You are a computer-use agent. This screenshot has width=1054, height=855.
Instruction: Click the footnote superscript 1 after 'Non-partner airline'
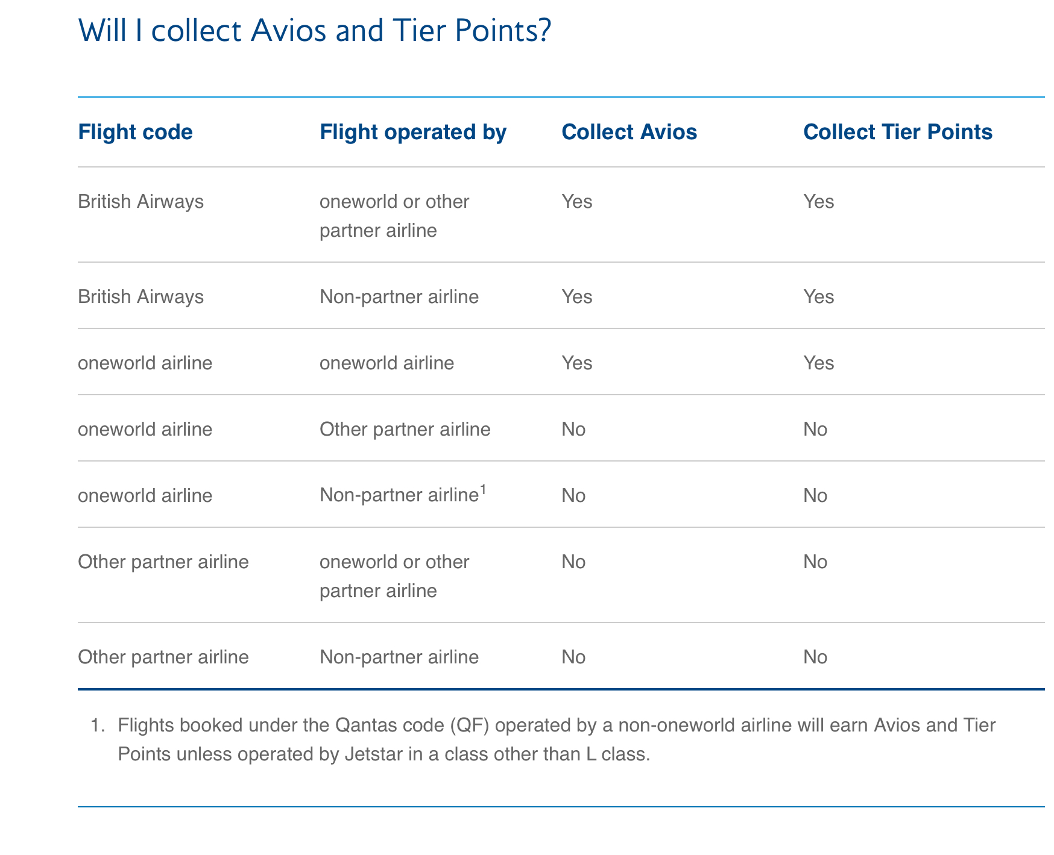coord(483,490)
